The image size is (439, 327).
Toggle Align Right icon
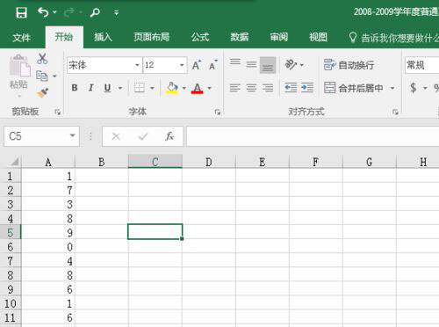point(268,88)
